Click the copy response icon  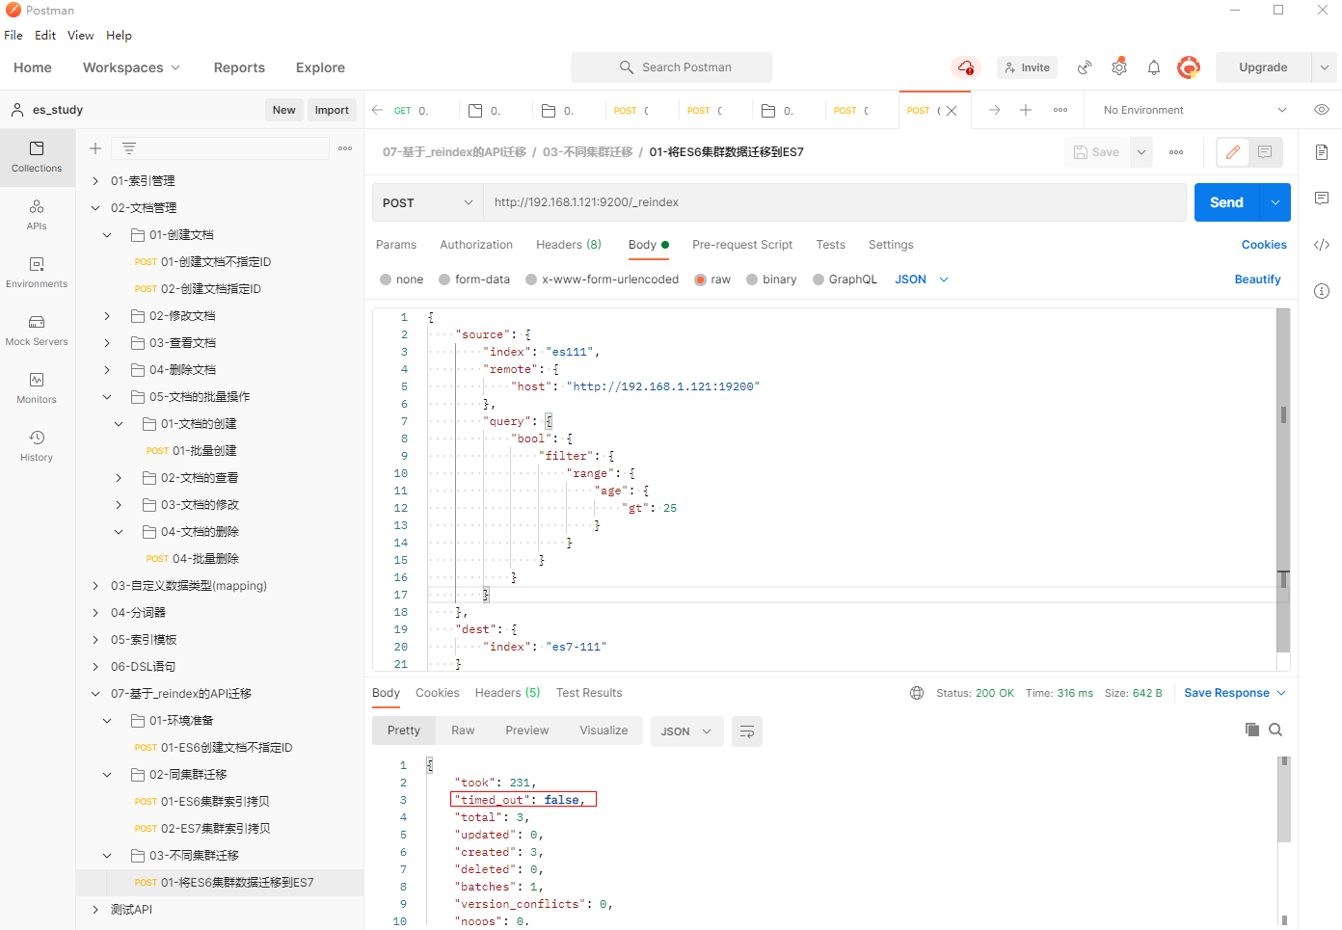point(1251,730)
